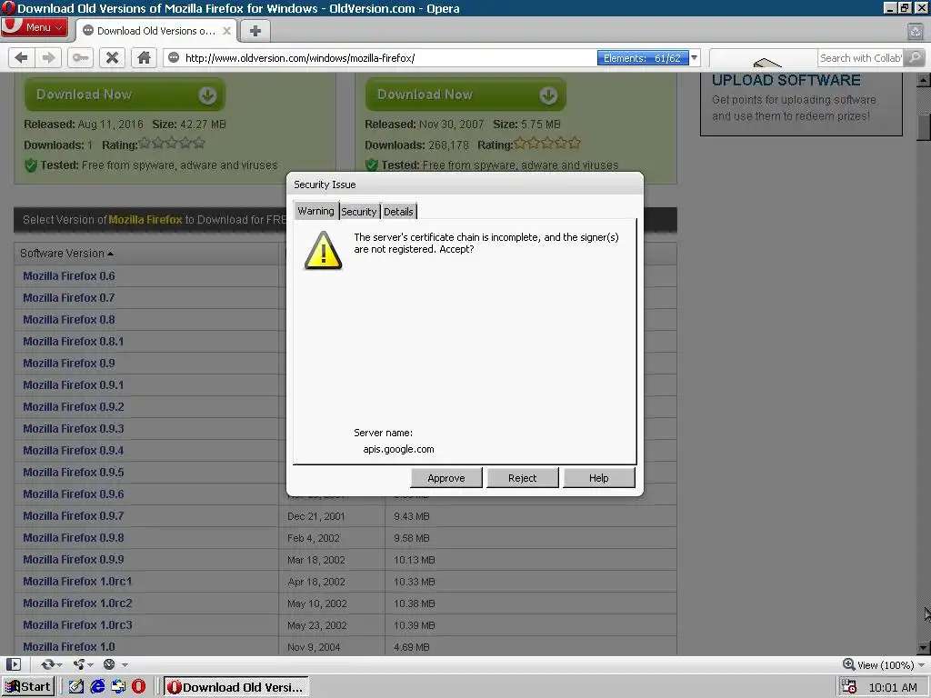Click the 10:01 AM clock

click(x=893, y=687)
